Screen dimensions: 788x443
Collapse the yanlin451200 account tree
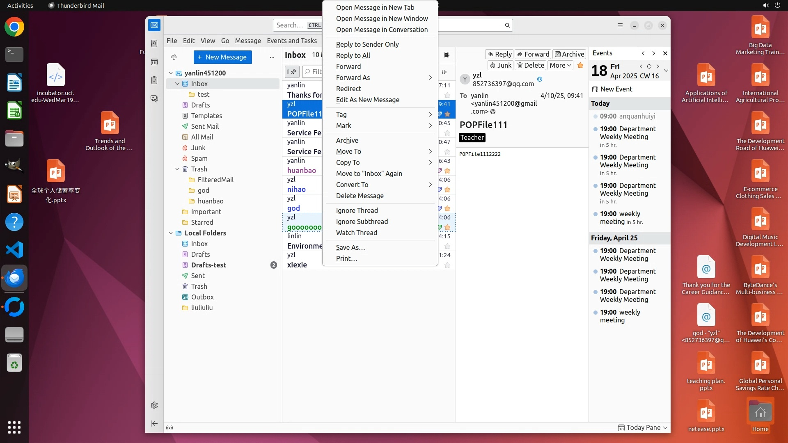tap(171, 73)
